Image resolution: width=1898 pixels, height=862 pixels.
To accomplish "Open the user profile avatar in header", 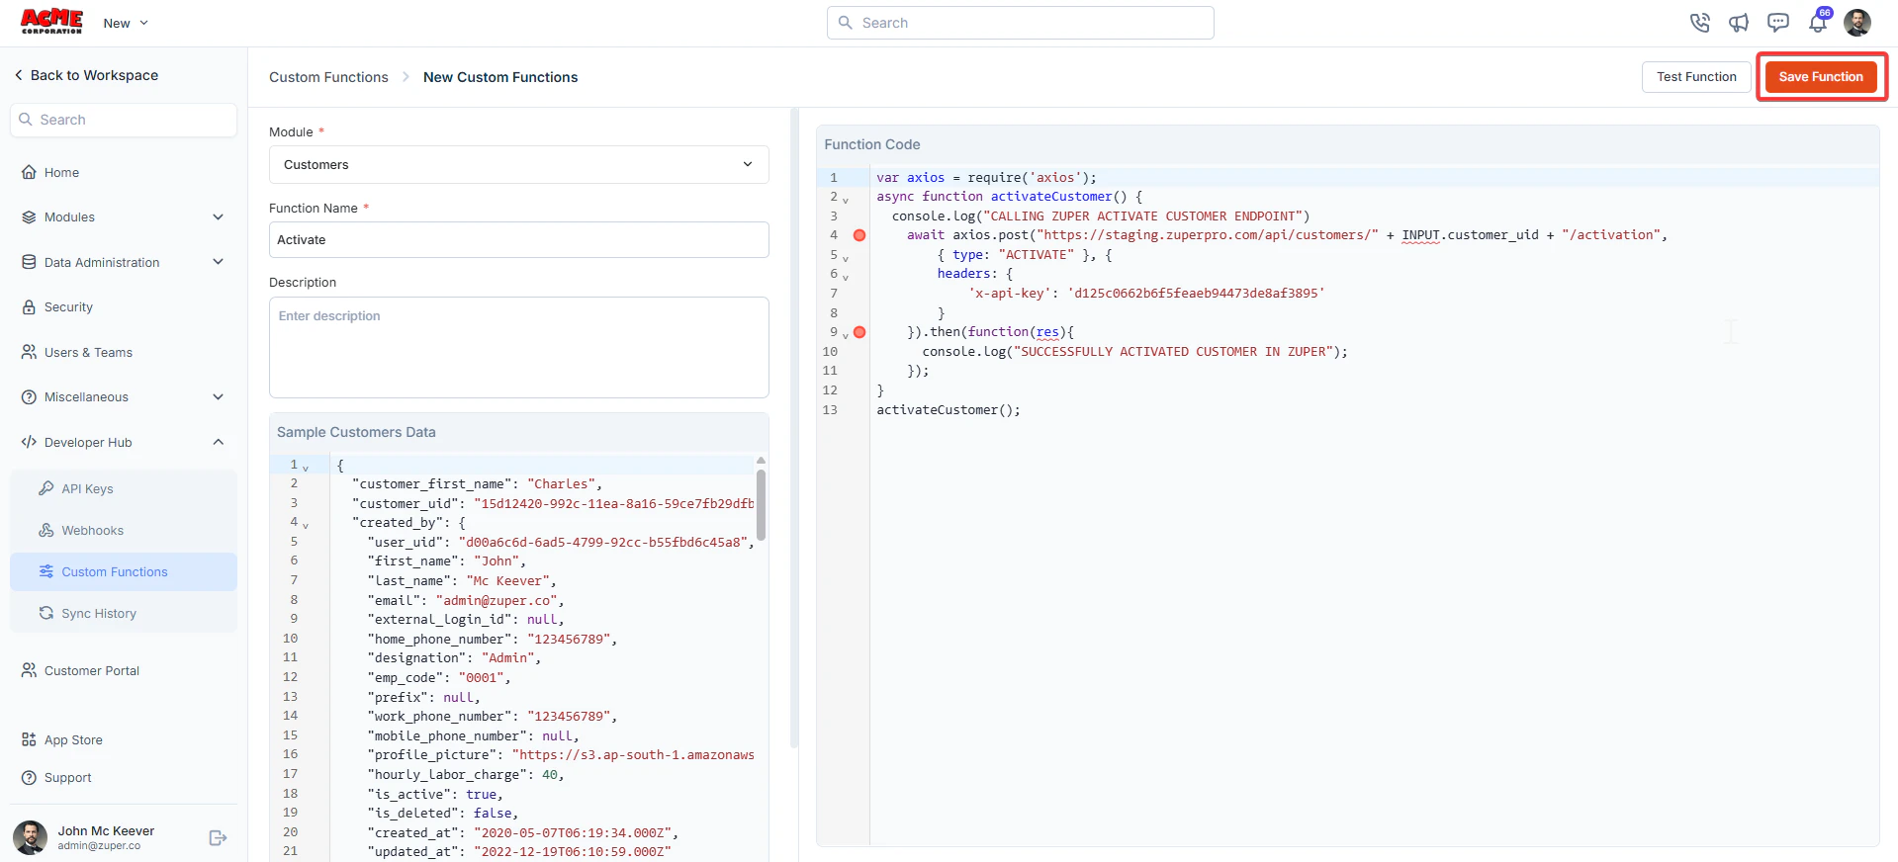I will [1857, 23].
